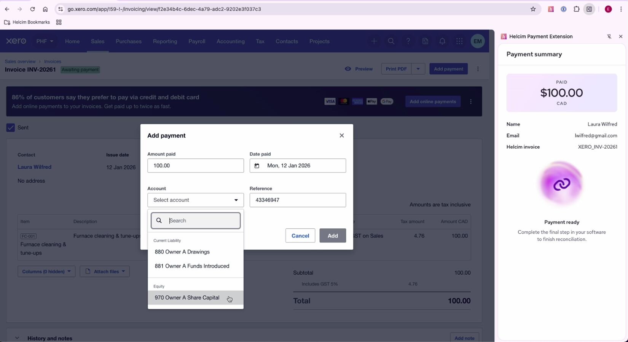Image resolution: width=628 pixels, height=342 pixels.
Task: Click the plus icon to create new
Action: [x=374, y=41]
